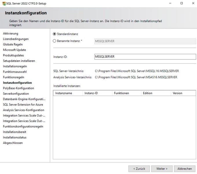The image size is (197, 174).
Task: Go to the Installationsstatus step
Action: pos(15,137)
